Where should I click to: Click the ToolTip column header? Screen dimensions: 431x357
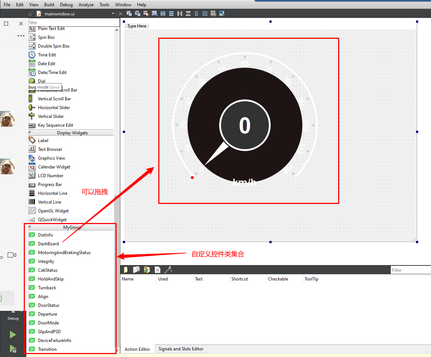click(311, 279)
